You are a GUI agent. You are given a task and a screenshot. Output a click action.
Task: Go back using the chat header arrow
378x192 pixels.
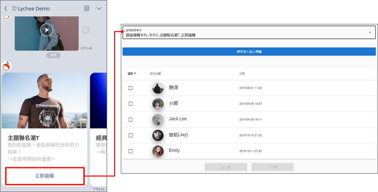pyautogui.click(x=6, y=8)
